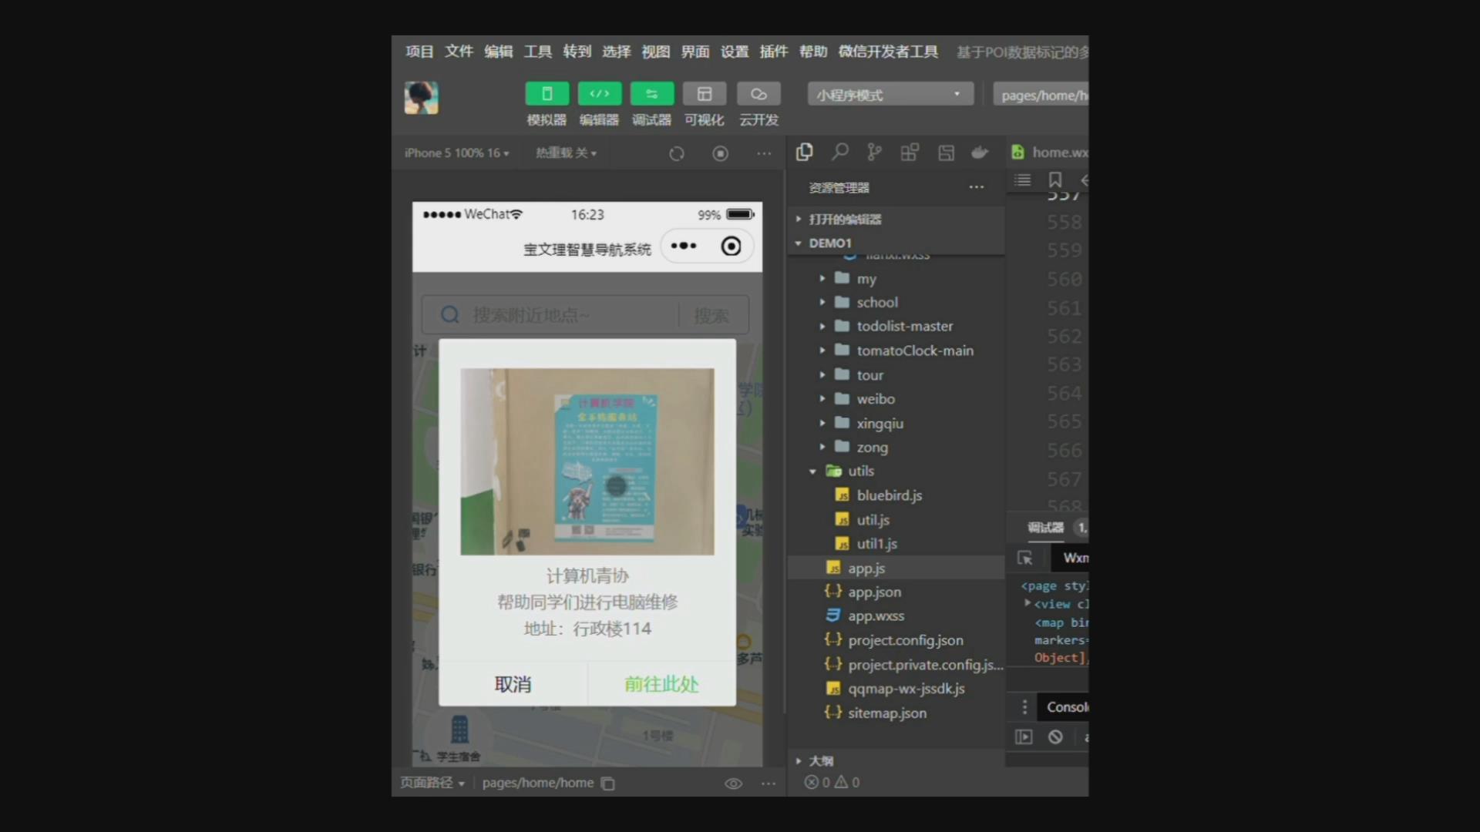Open the 调试器 (Debugger)
1480x832 pixels.
point(651,104)
